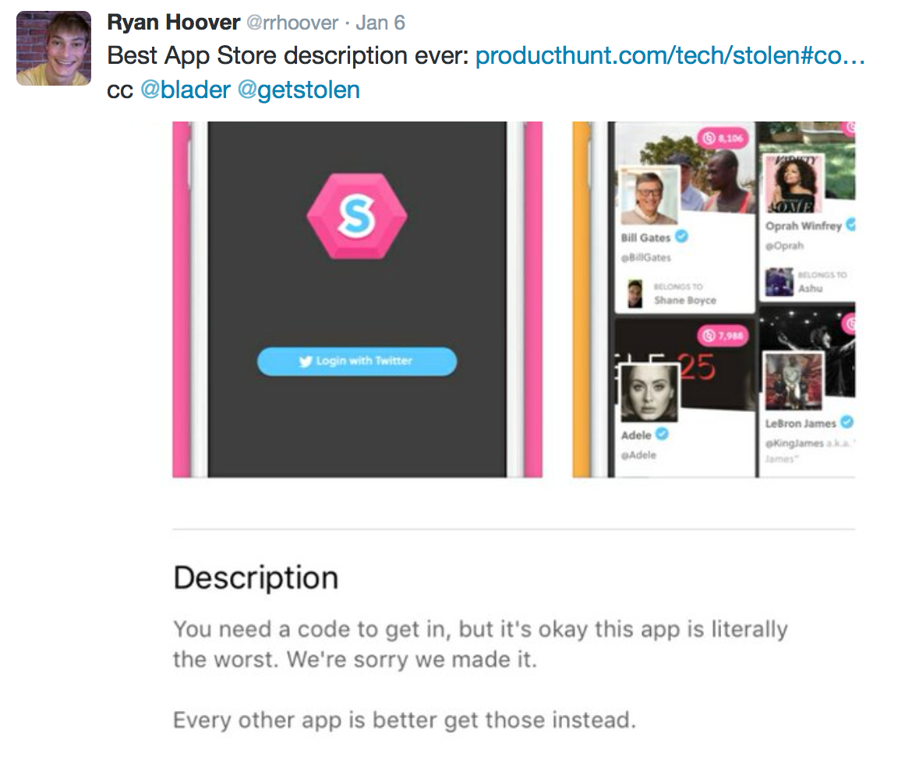Screen dimensions: 912x760
Task: Click the Ashu owner name
Action: click(x=810, y=288)
